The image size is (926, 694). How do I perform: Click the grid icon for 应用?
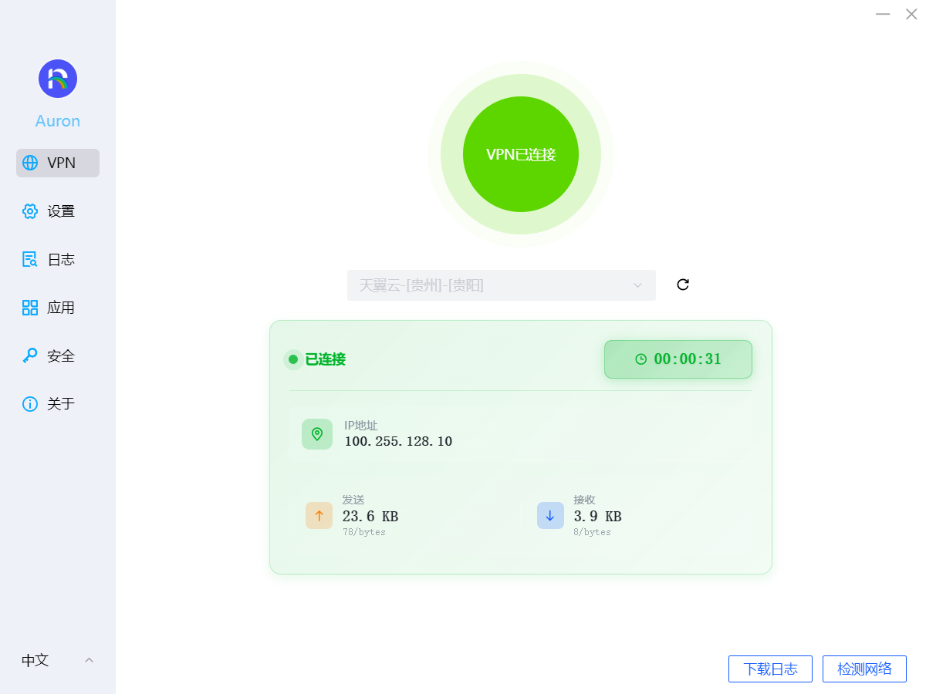click(x=30, y=308)
